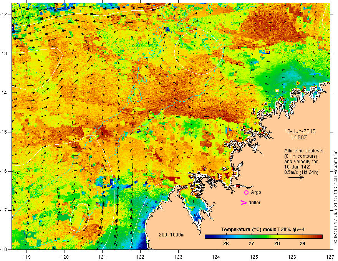Click the '10-Jun 14Z' caption line
The image size is (338, 261).
pos(296,167)
